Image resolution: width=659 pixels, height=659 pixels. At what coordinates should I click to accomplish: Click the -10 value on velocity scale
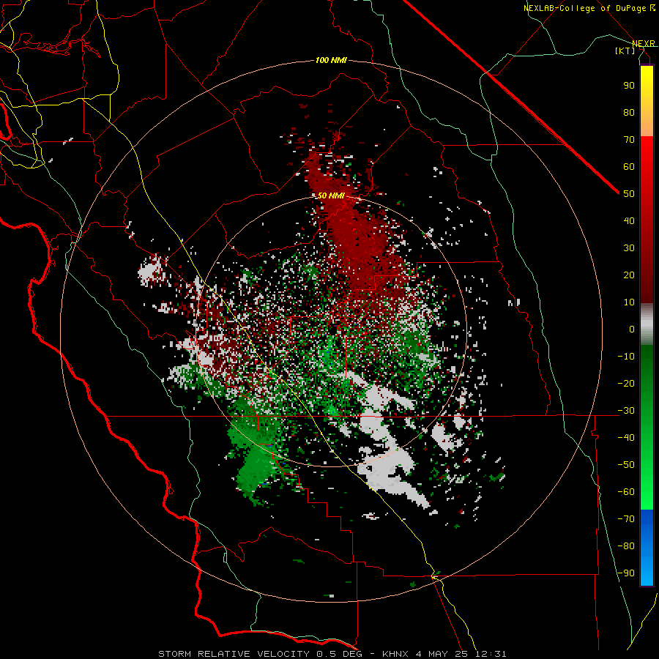point(626,357)
